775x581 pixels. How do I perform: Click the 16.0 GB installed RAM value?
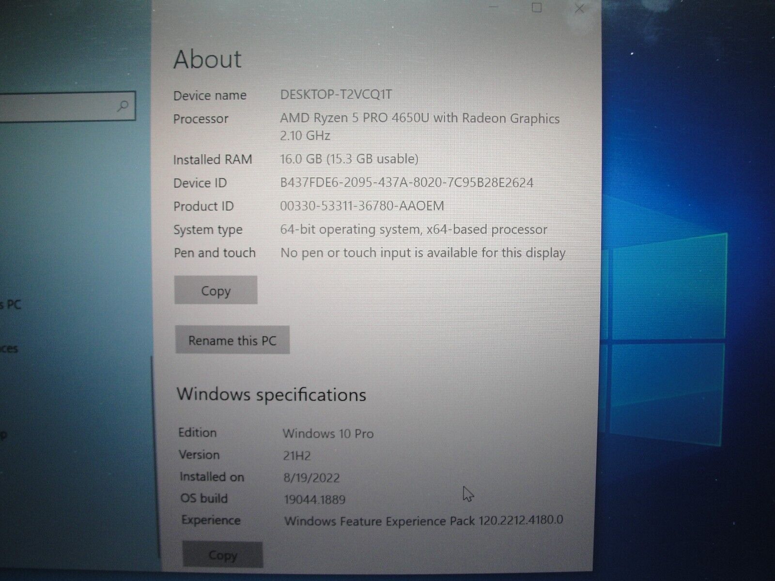pos(349,159)
